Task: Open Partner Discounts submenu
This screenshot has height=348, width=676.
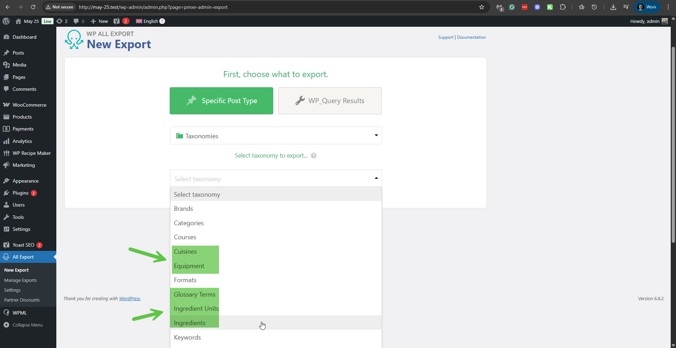Action: (x=22, y=300)
